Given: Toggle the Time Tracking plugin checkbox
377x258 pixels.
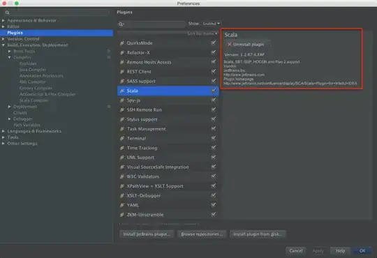Looking at the screenshot, I should (213, 148).
